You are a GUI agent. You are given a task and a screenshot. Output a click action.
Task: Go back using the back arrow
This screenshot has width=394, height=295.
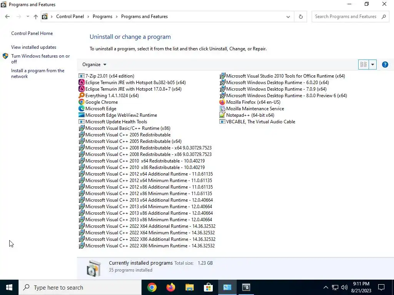[x=7, y=17]
